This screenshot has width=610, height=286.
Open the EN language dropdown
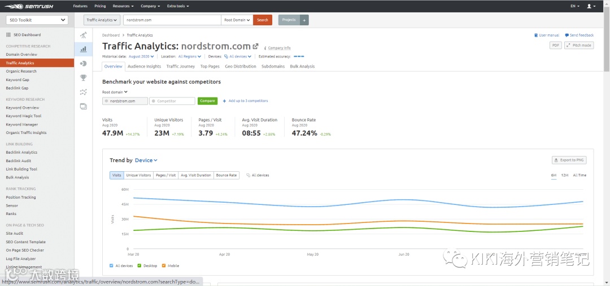[x=575, y=6]
